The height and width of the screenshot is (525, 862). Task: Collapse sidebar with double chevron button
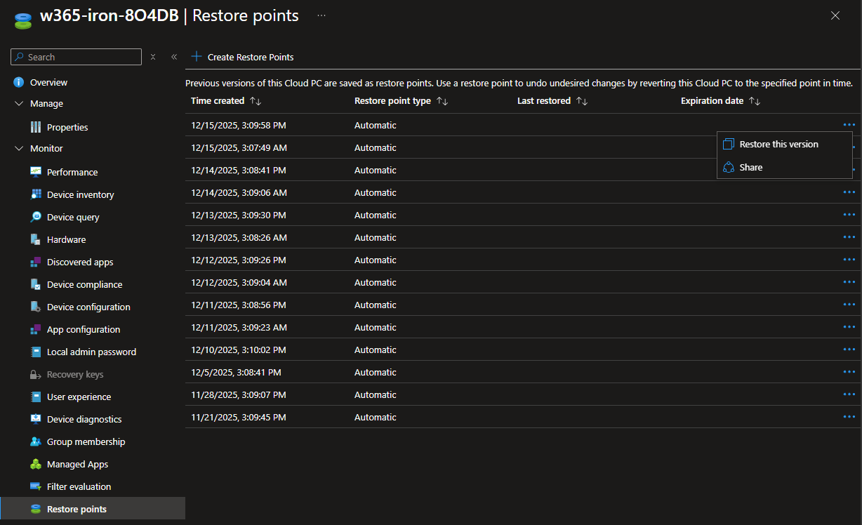click(x=174, y=57)
